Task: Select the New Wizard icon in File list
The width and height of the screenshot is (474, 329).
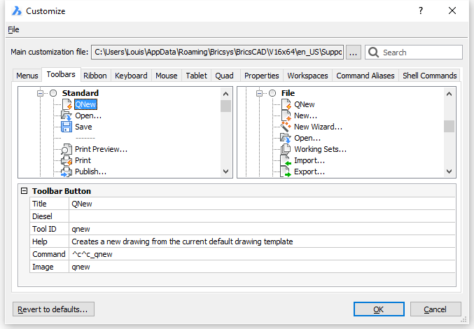Action: [x=286, y=127]
